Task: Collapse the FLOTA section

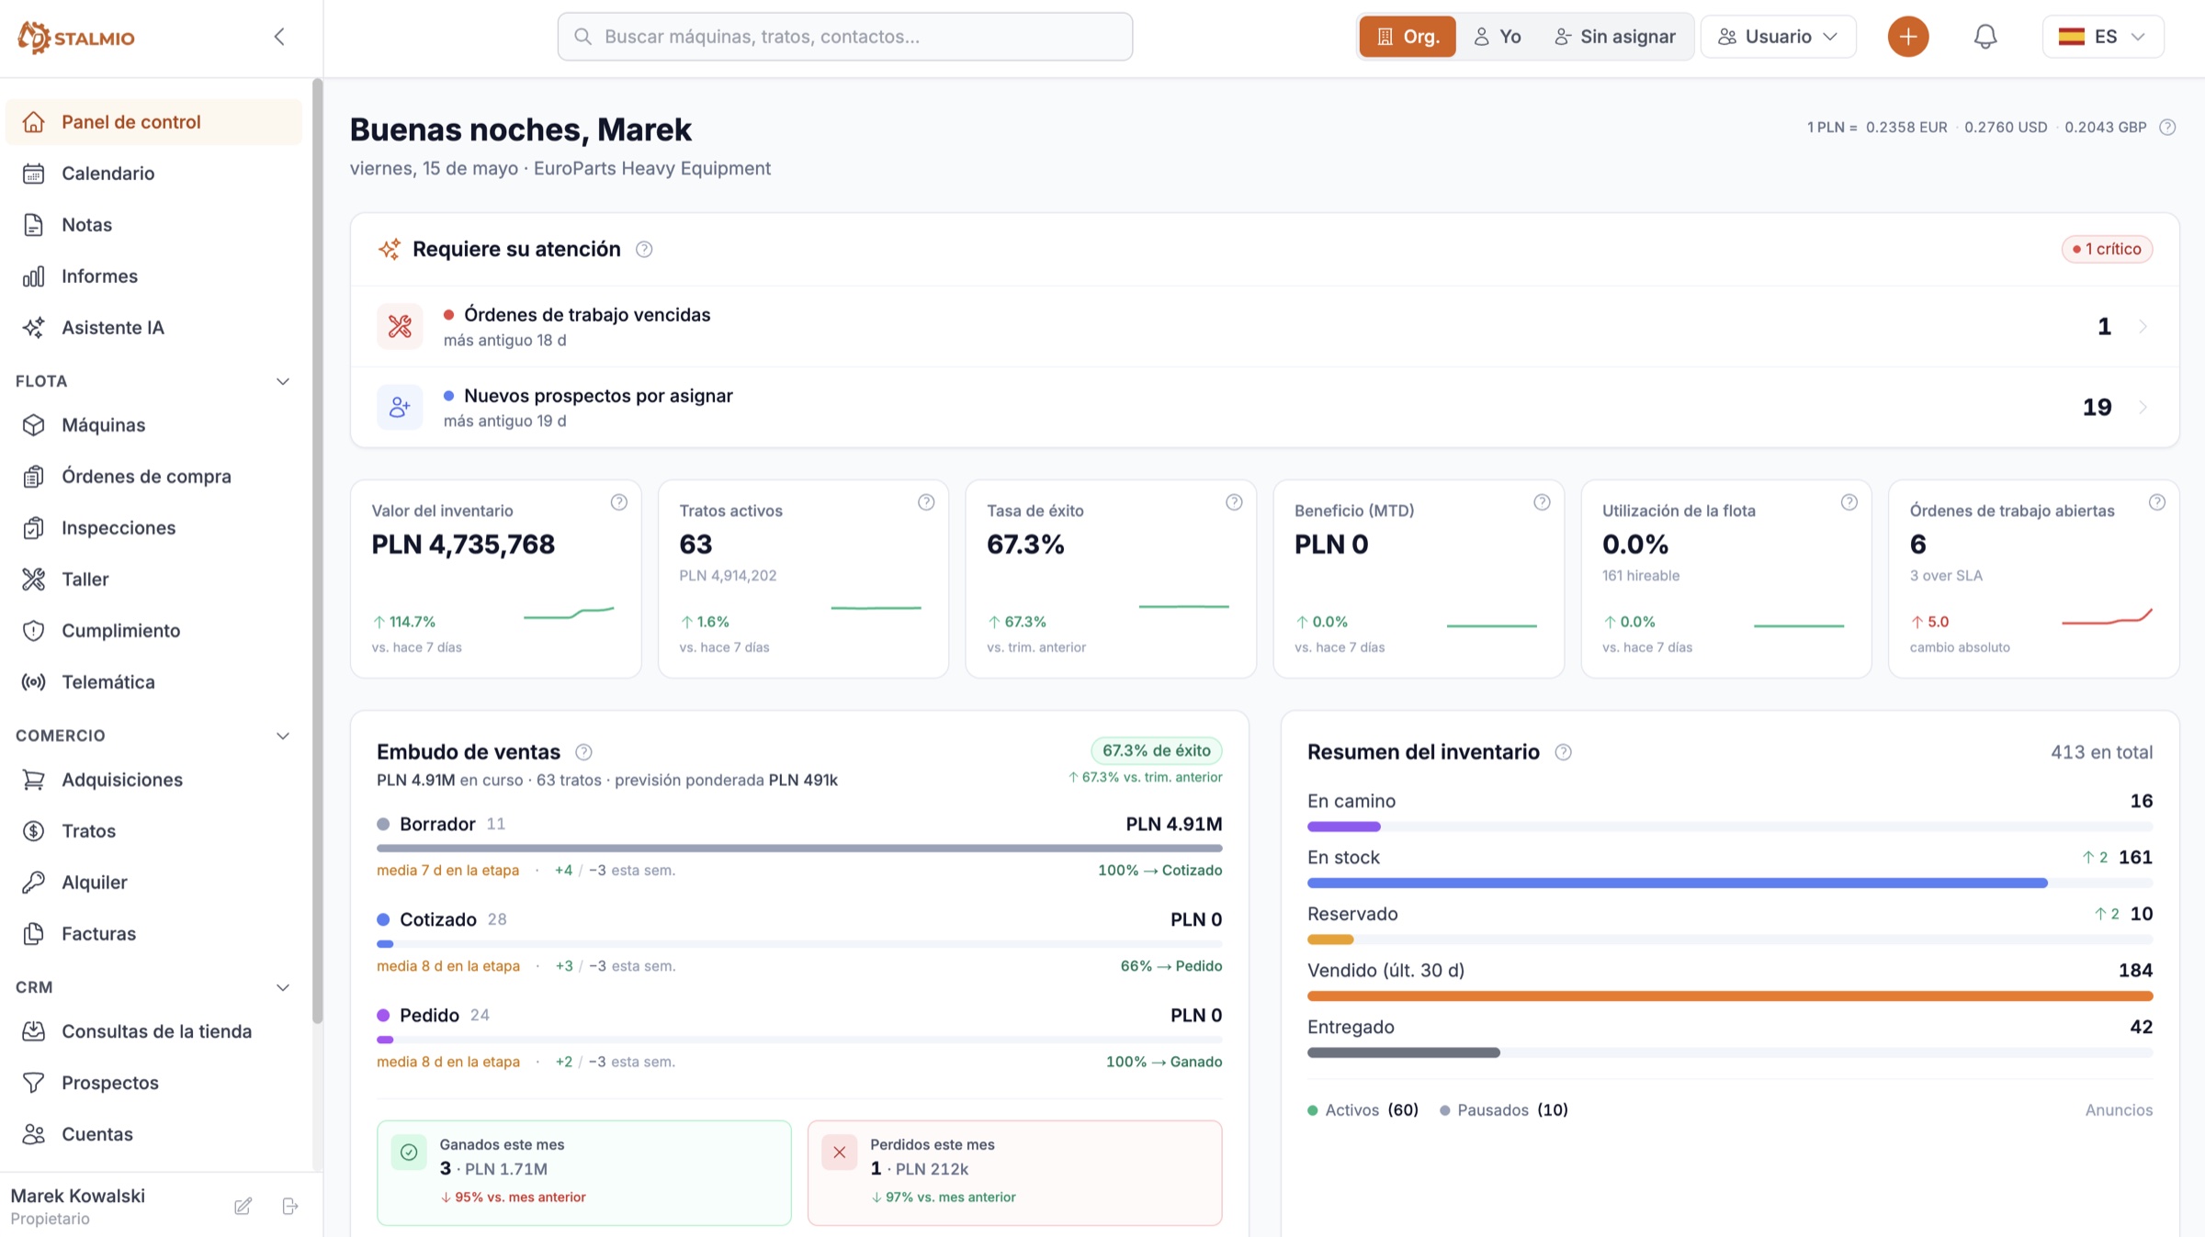Action: [283, 381]
